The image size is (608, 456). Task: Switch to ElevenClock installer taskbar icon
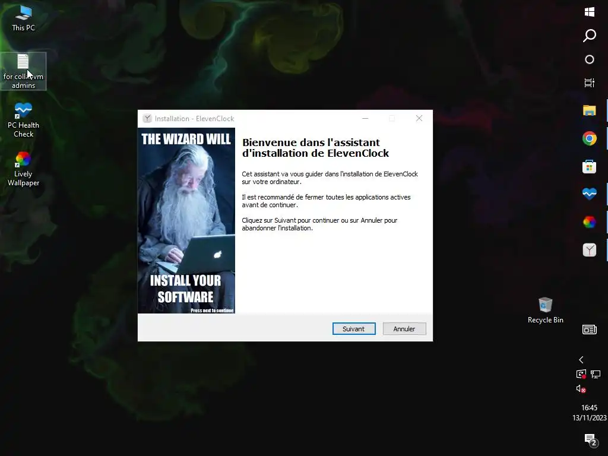coord(590,250)
